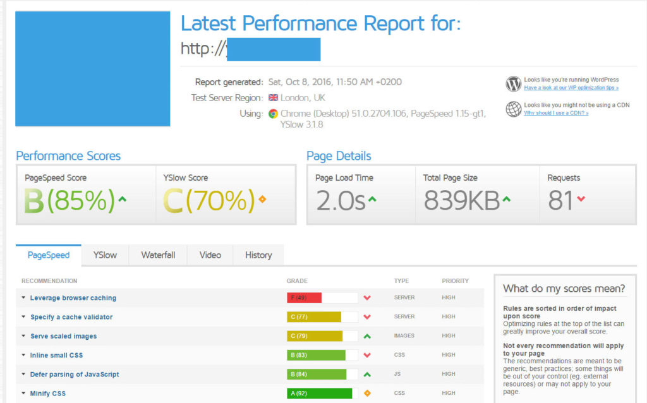
Task: Expand Specify a cache validator row
Action: tap(71, 317)
